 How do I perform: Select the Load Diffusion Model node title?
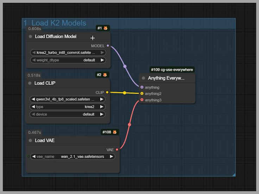coord(56,36)
